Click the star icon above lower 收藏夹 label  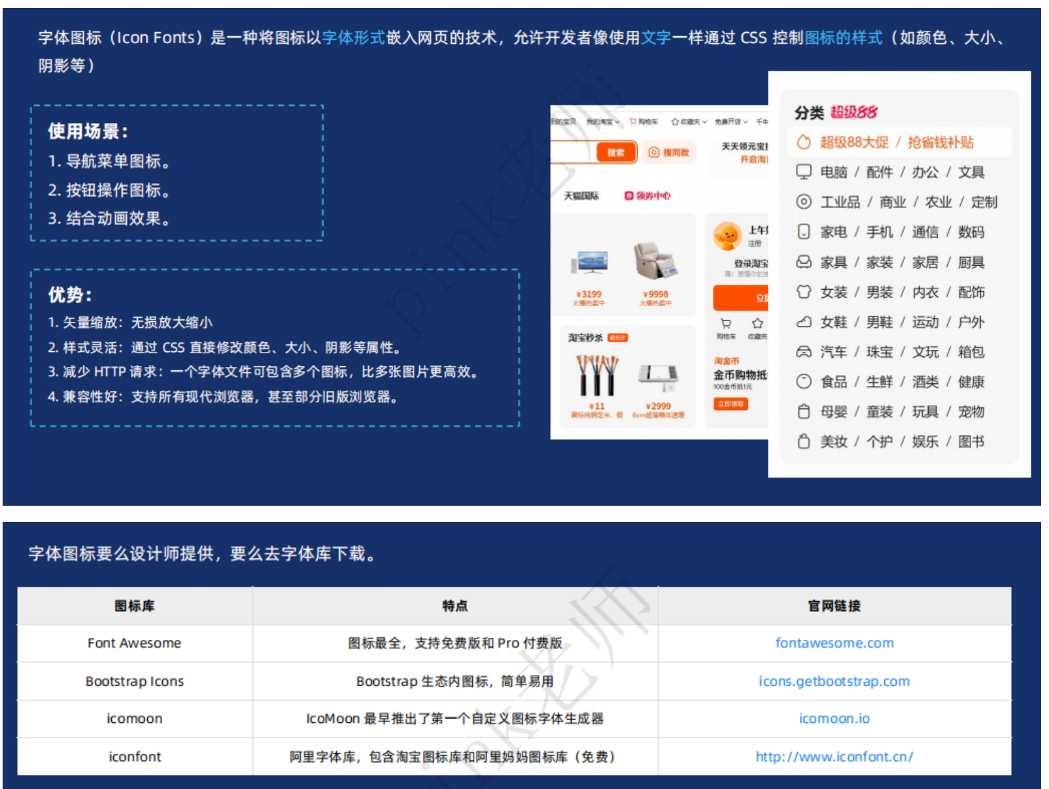tap(757, 323)
